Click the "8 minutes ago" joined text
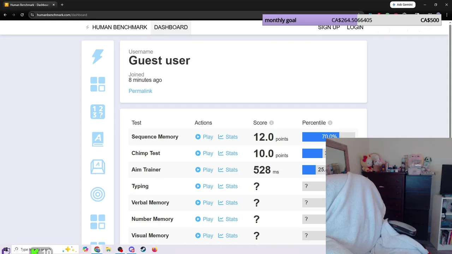Image resolution: width=452 pixels, height=254 pixels. coord(145,80)
